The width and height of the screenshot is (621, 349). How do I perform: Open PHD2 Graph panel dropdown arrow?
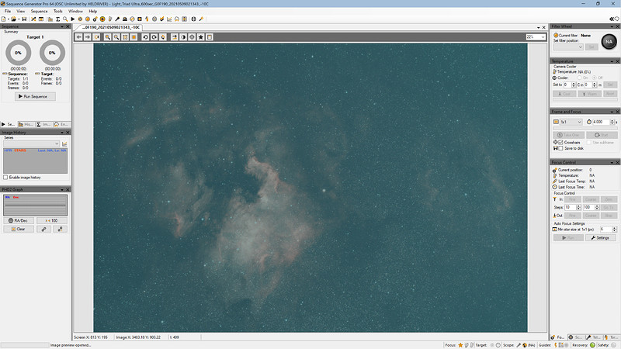tap(62, 189)
